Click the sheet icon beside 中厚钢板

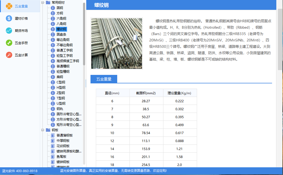point(53,141)
